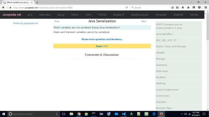
Task: Open 'Interface' sidebar topic
Action: coord(161,102)
